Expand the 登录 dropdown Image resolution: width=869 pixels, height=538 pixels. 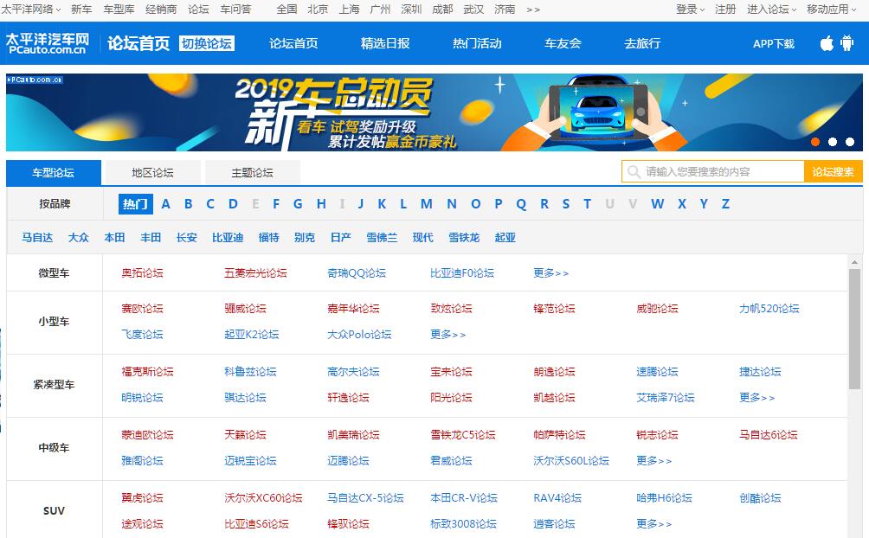pos(690,10)
